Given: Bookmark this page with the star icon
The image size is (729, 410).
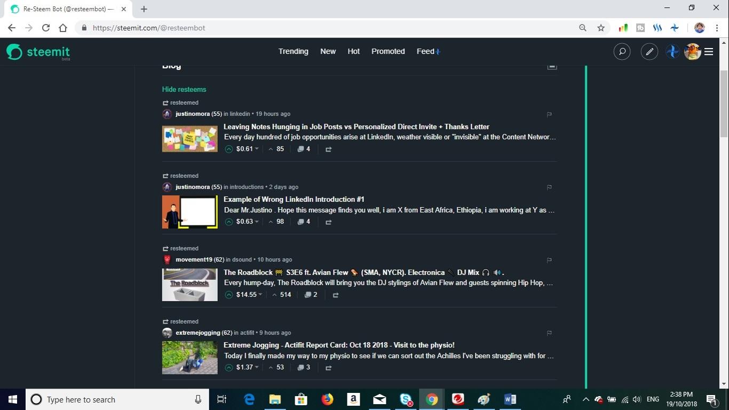Looking at the screenshot, I should pyautogui.click(x=601, y=28).
